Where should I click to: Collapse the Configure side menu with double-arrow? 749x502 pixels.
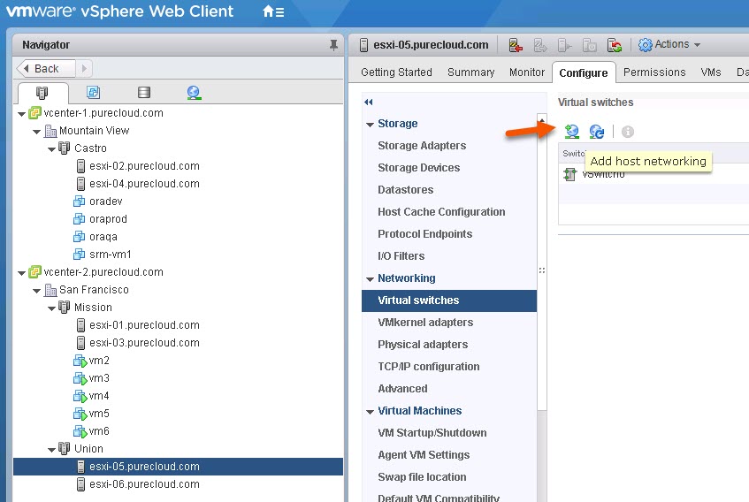(368, 102)
